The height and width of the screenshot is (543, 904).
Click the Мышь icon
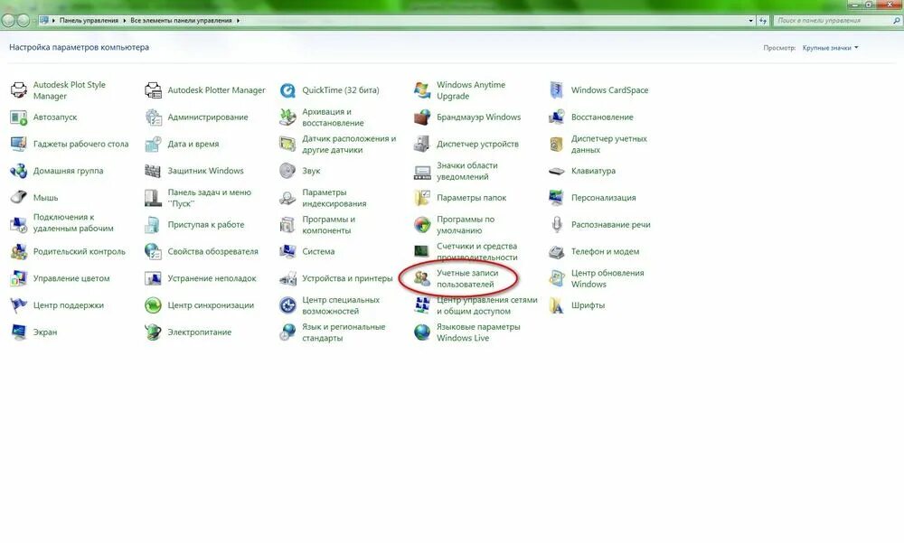pyautogui.click(x=18, y=198)
